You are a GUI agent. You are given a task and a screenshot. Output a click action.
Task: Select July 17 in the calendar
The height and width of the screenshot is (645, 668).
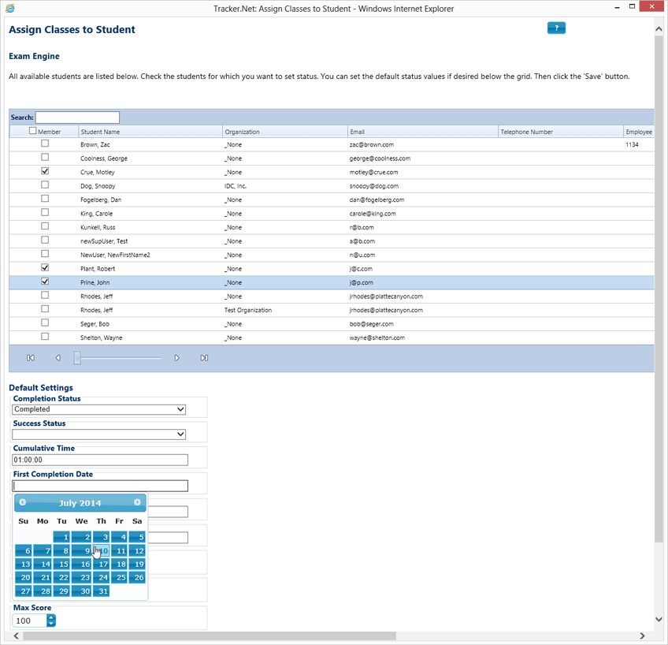pos(102,564)
